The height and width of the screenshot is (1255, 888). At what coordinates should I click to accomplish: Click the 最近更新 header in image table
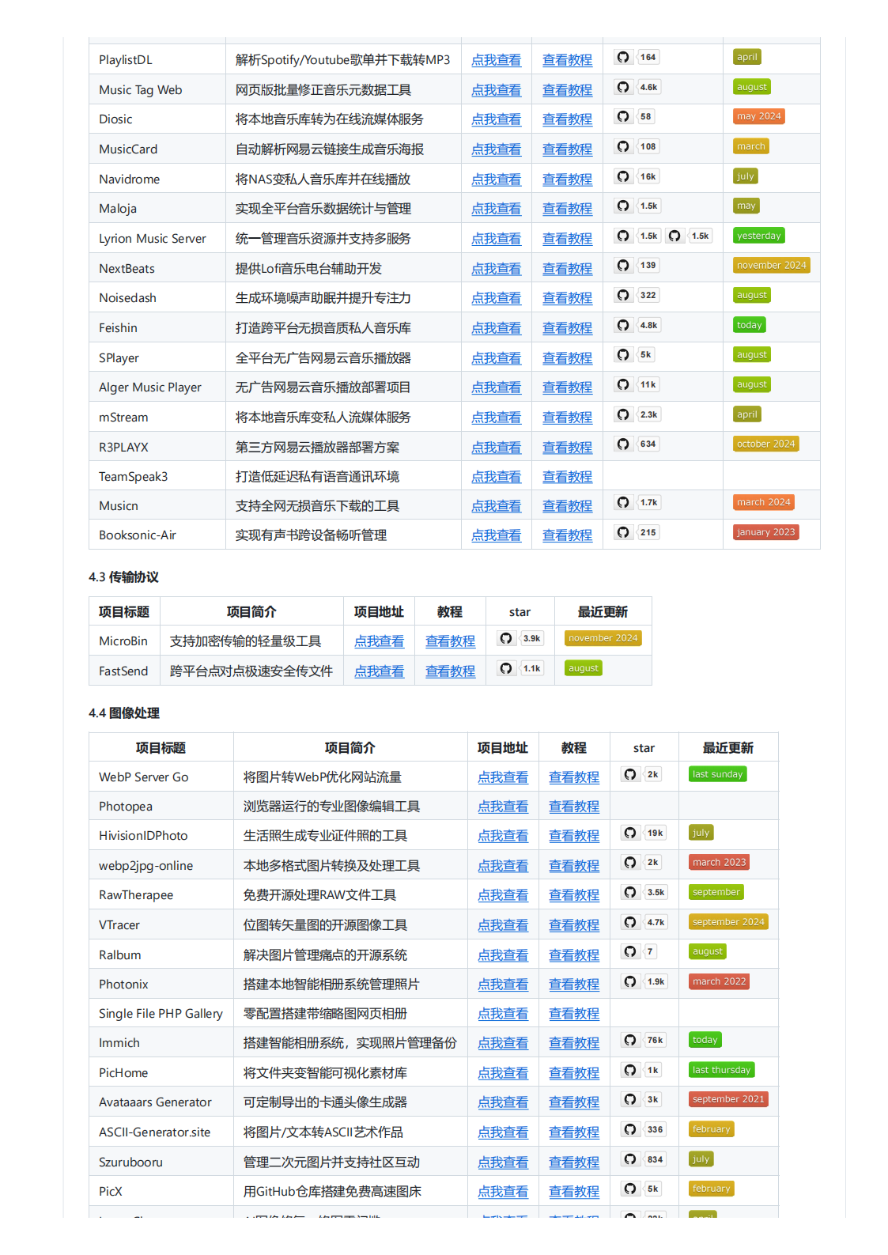point(728,748)
